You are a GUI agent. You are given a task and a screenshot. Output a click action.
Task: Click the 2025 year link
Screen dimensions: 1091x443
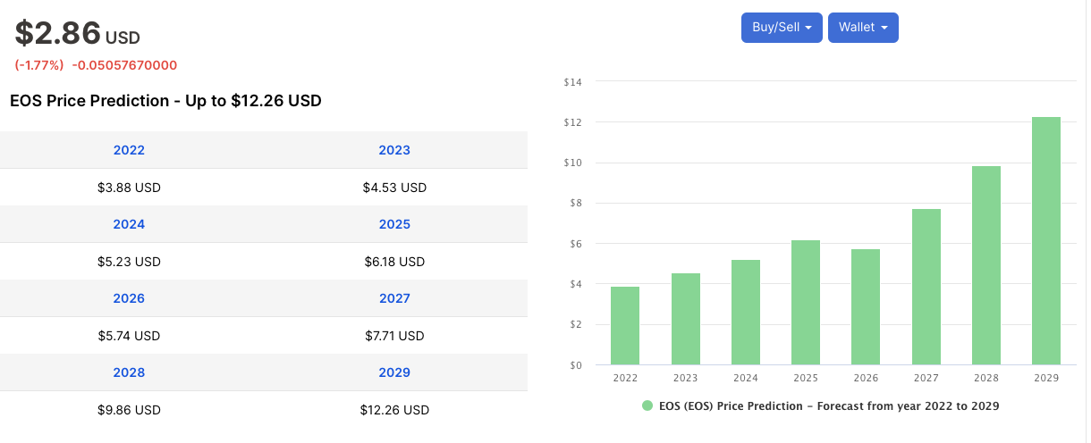click(x=394, y=224)
